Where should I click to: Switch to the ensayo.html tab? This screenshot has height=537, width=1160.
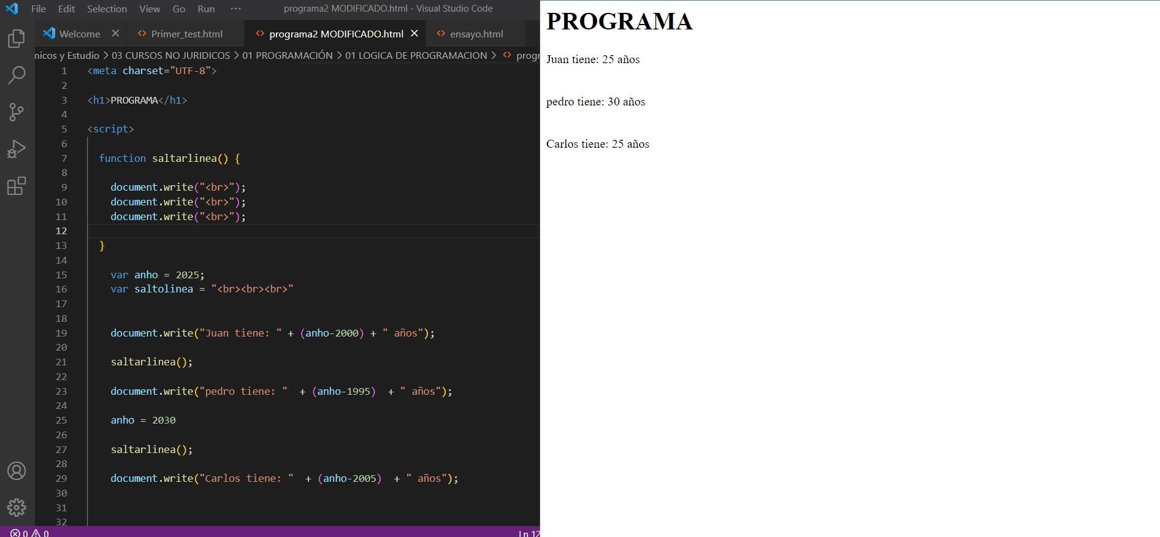476,34
